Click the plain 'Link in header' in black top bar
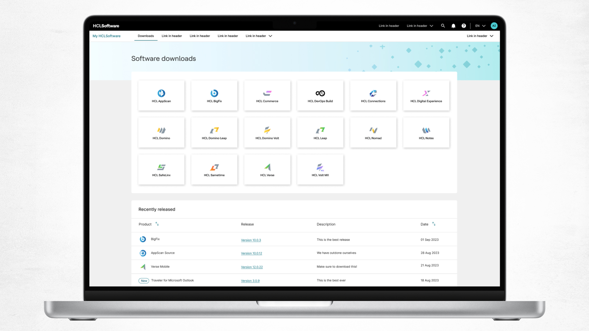The height and width of the screenshot is (331, 589). (x=389, y=26)
